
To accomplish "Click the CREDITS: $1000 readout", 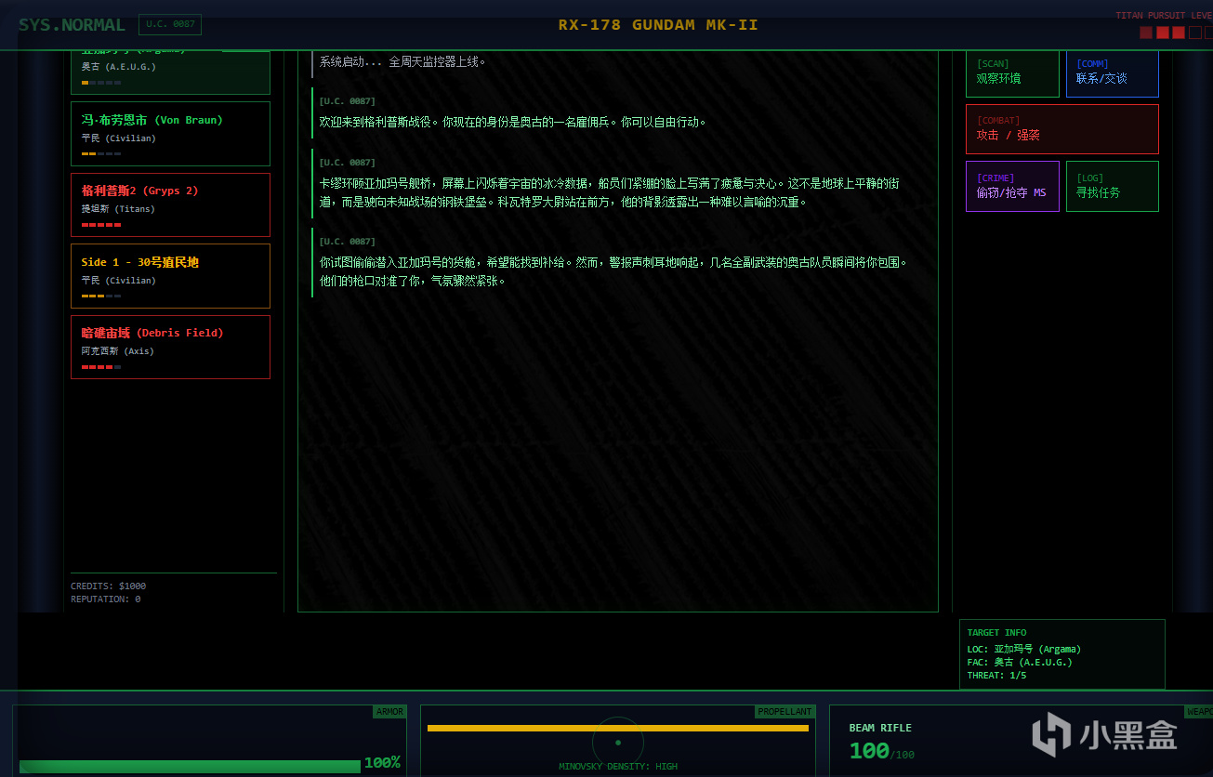I will pyautogui.click(x=109, y=586).
